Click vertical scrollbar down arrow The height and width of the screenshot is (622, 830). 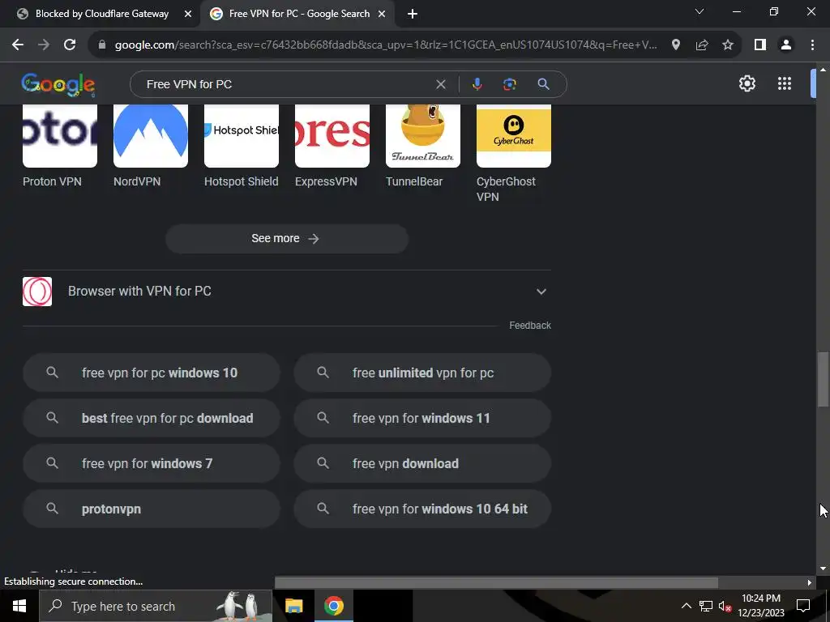click(823, 569)
